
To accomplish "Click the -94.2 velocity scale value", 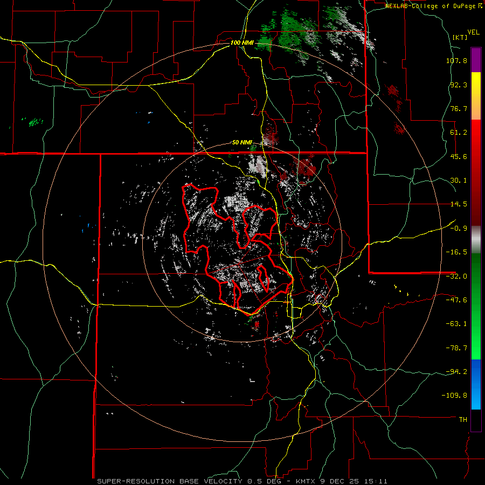I will [456, 372].
